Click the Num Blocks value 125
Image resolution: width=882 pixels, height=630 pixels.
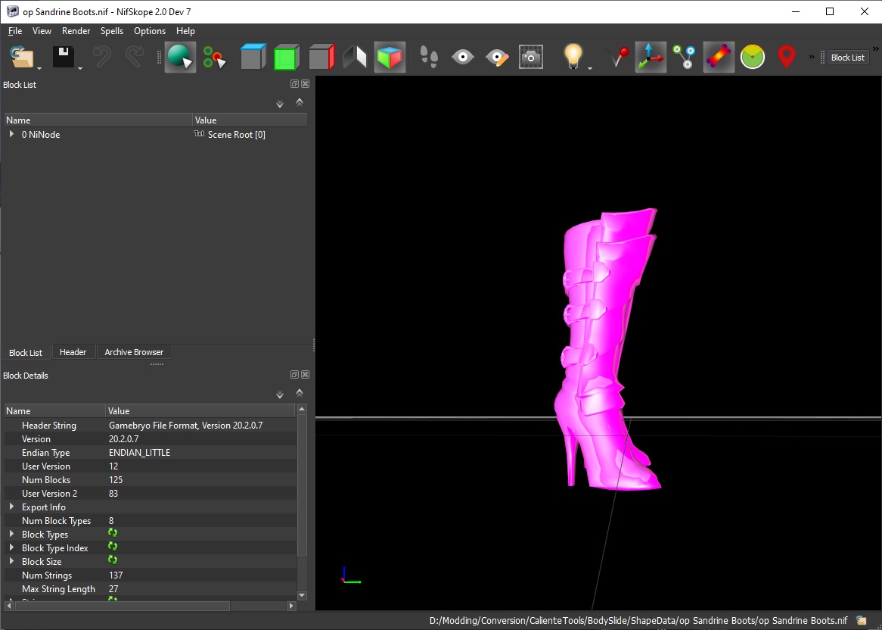click(x=116, y=480)
